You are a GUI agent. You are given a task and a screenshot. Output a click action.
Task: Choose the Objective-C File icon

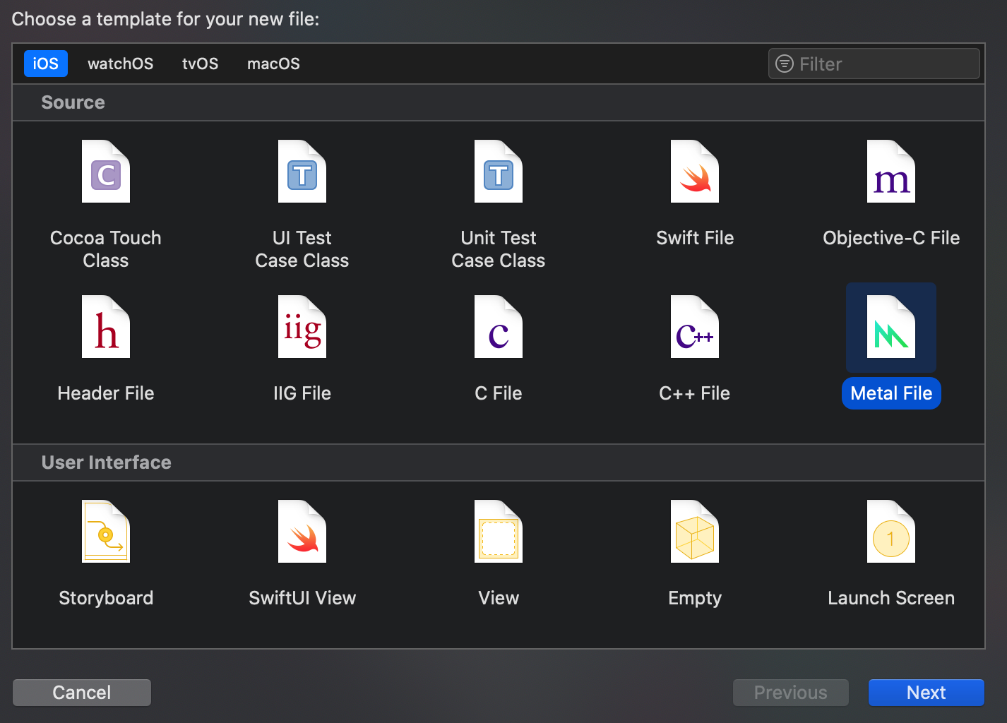[x=891, y=172]
